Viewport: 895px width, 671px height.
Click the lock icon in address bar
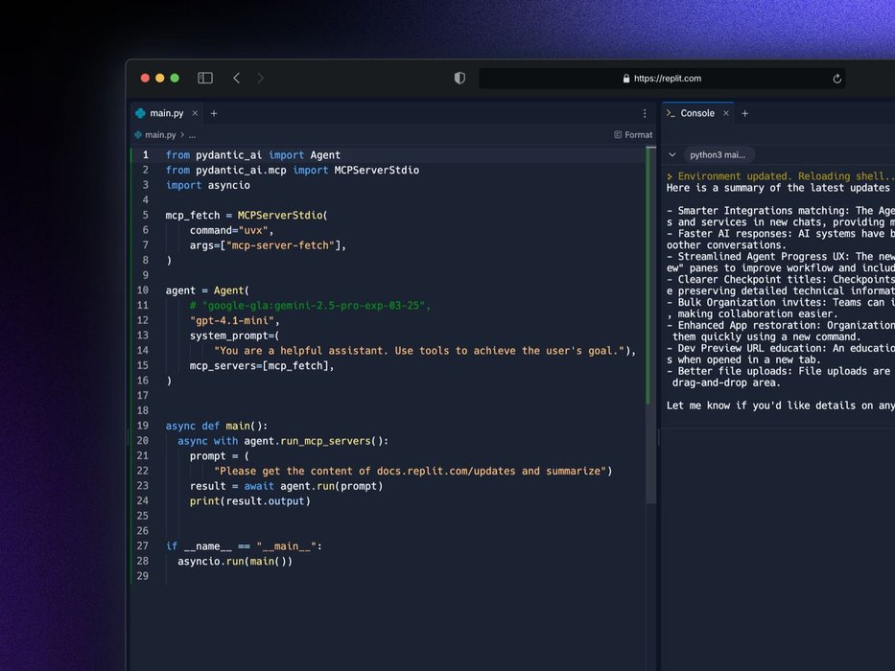click(626, 79)
